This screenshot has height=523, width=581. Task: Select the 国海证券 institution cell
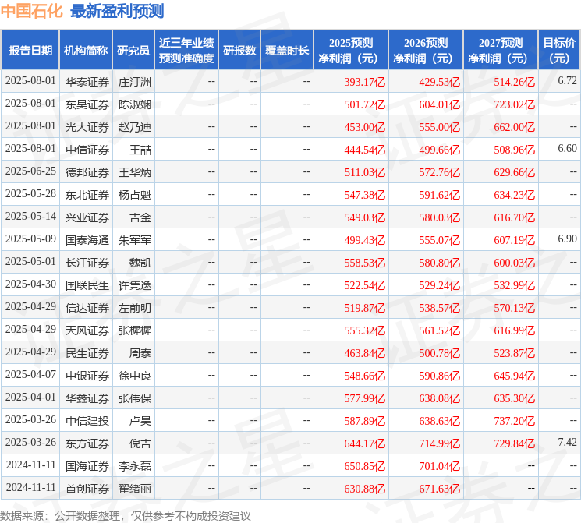pos(87,466)
